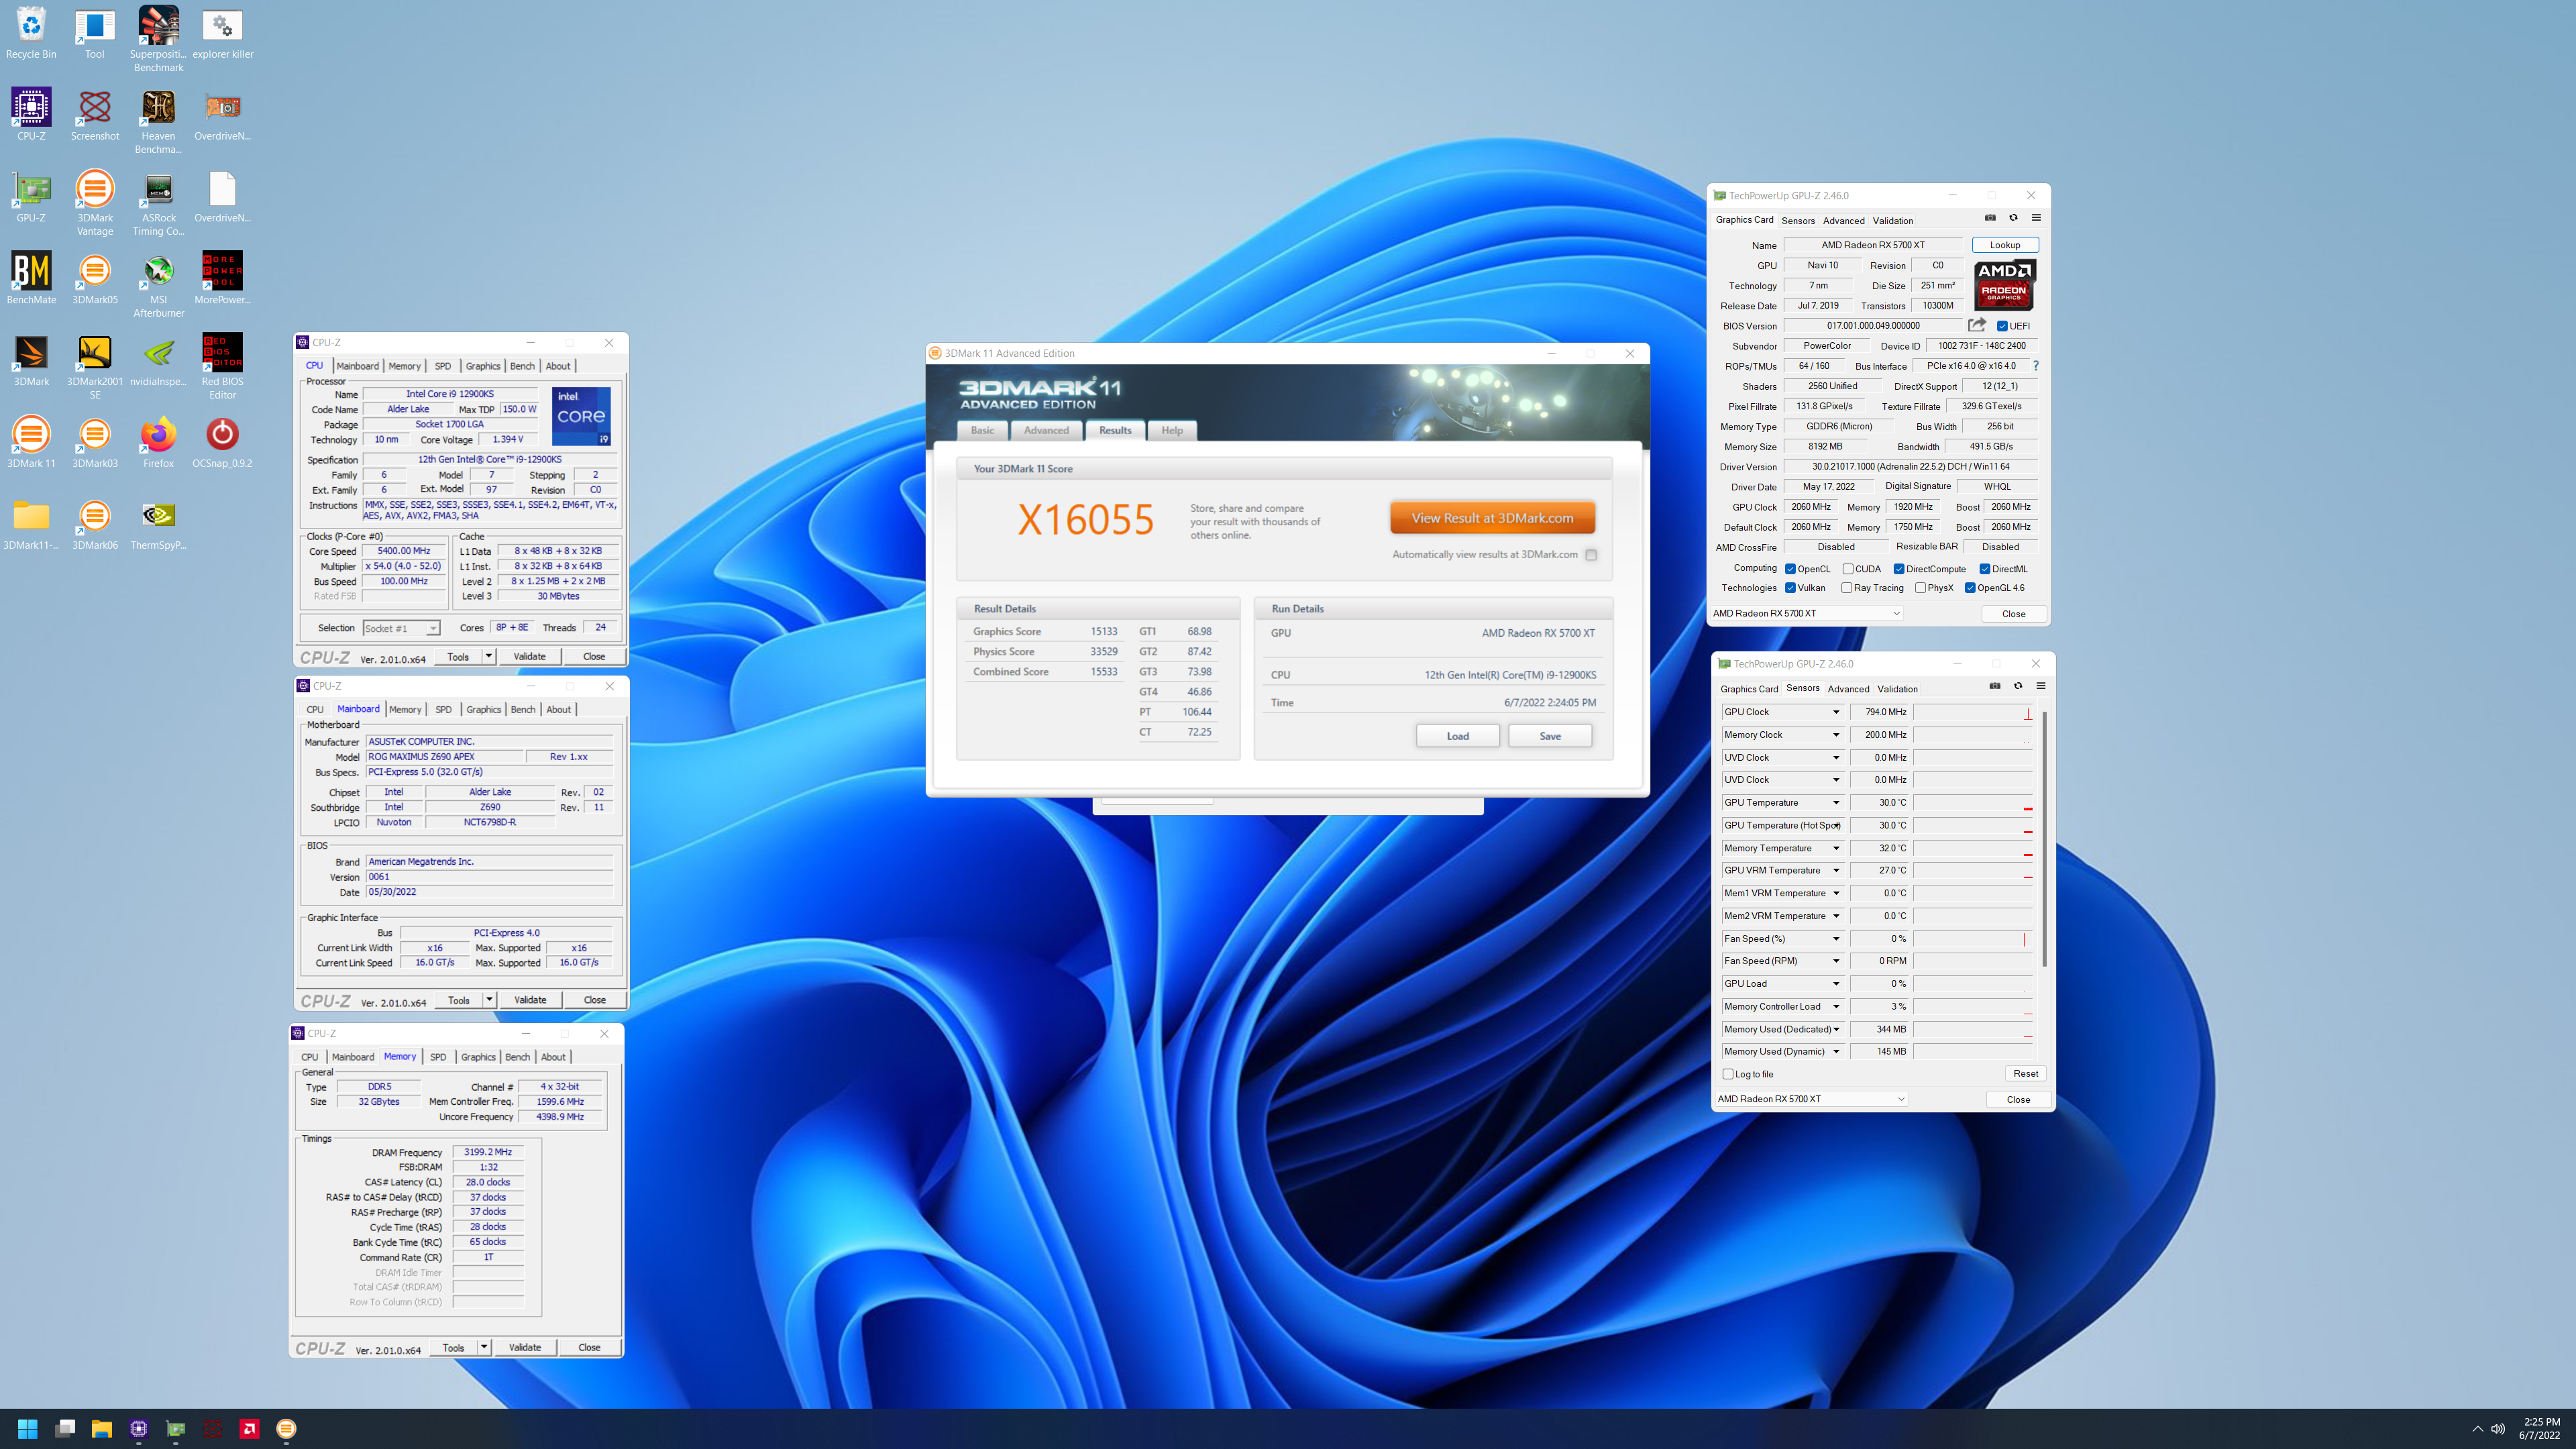Click the GPU Temperature sensor graph
This screenshot has height=1449, width=2576.
pos(1973,803)
